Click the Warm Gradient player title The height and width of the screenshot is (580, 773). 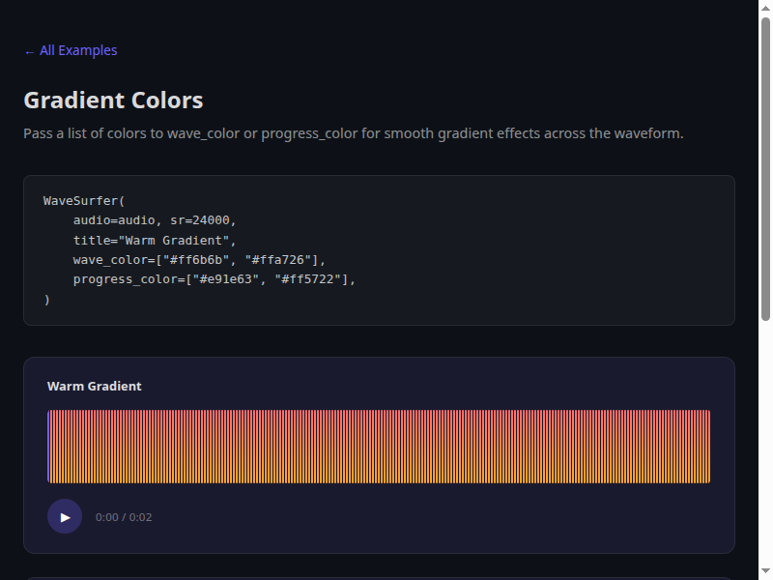(x=94, y=386)
